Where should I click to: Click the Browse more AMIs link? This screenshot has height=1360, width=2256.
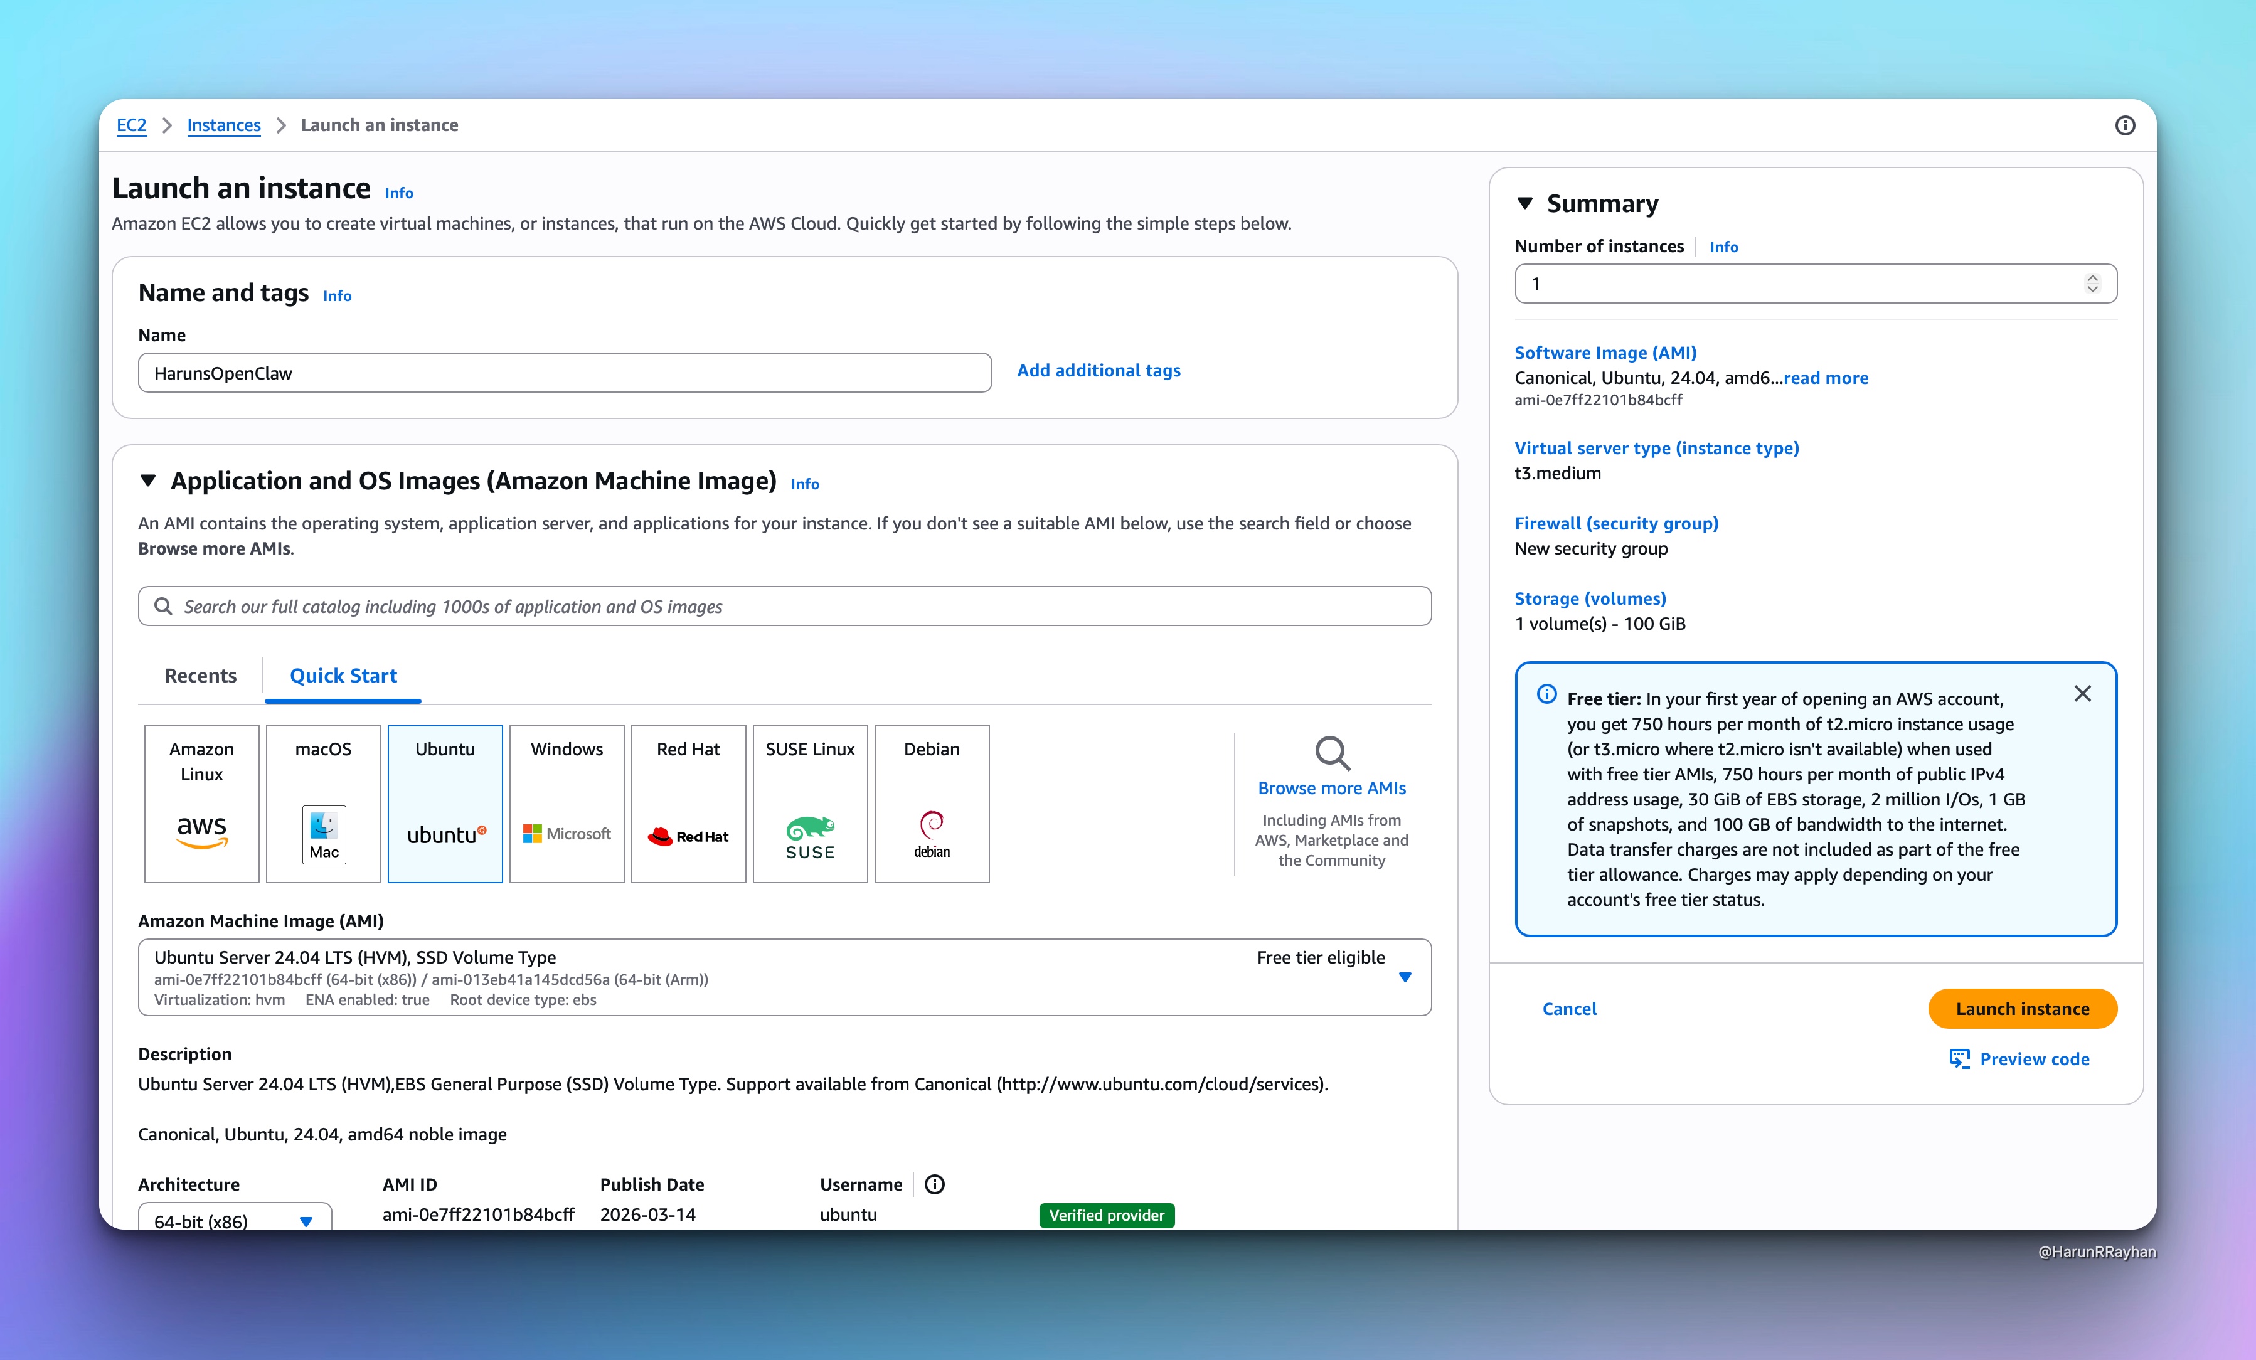1331,788
